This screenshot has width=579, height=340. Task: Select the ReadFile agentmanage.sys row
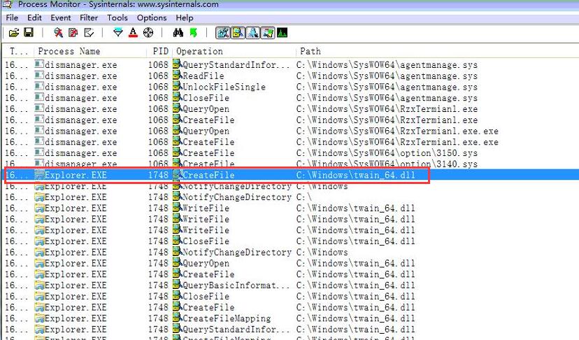click(290, 76)
